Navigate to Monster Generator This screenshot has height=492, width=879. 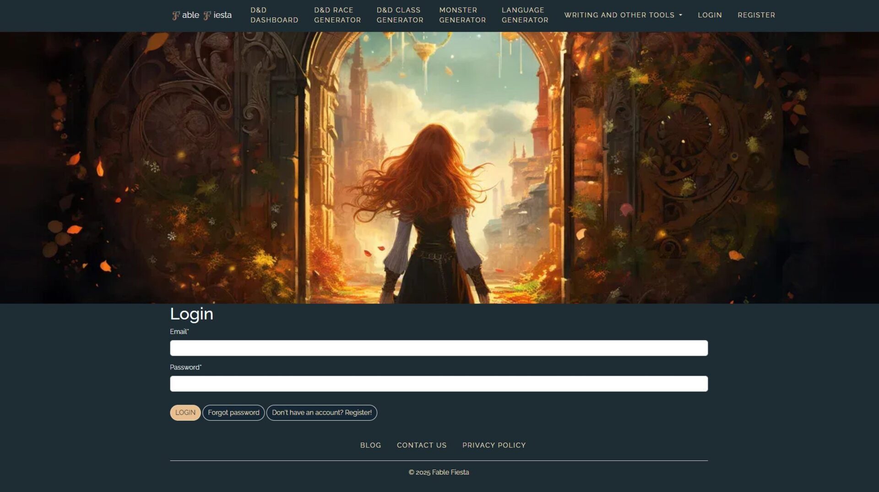462,15
